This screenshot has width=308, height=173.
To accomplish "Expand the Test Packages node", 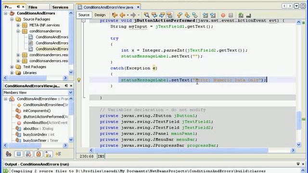I will tap(12, 67).
